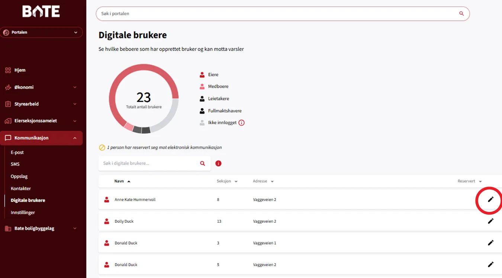Click the Kommunikasjon chat bubble icon
The image size is (502, 278).
(8, 138)
